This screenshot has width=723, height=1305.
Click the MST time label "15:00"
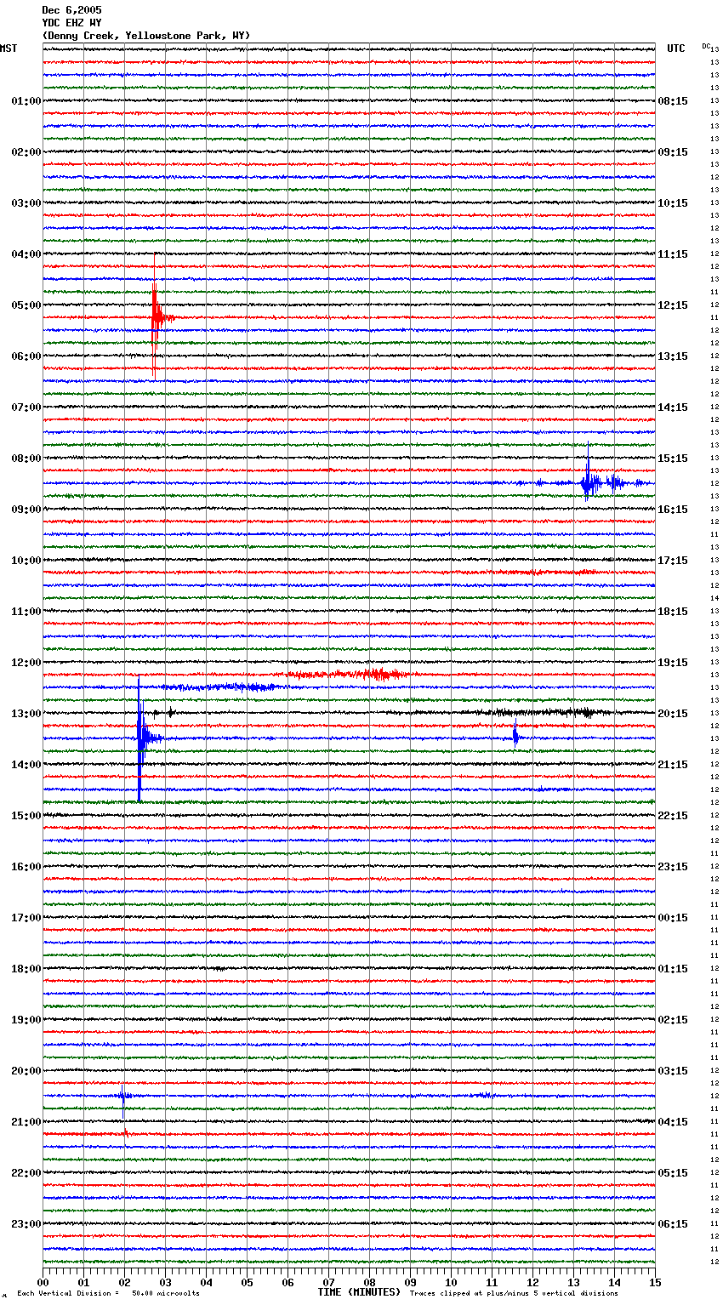coord(26,816)
